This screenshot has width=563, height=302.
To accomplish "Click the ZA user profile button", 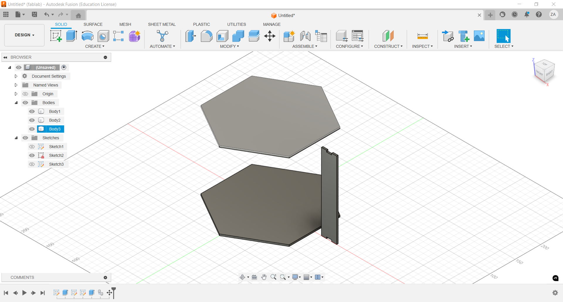I will point(553,14).
